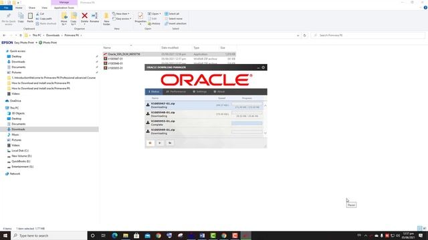The width and height of the screenshot is (428, 240).
Task: Create a New folder via ribbon
Action: coord(106,19)
